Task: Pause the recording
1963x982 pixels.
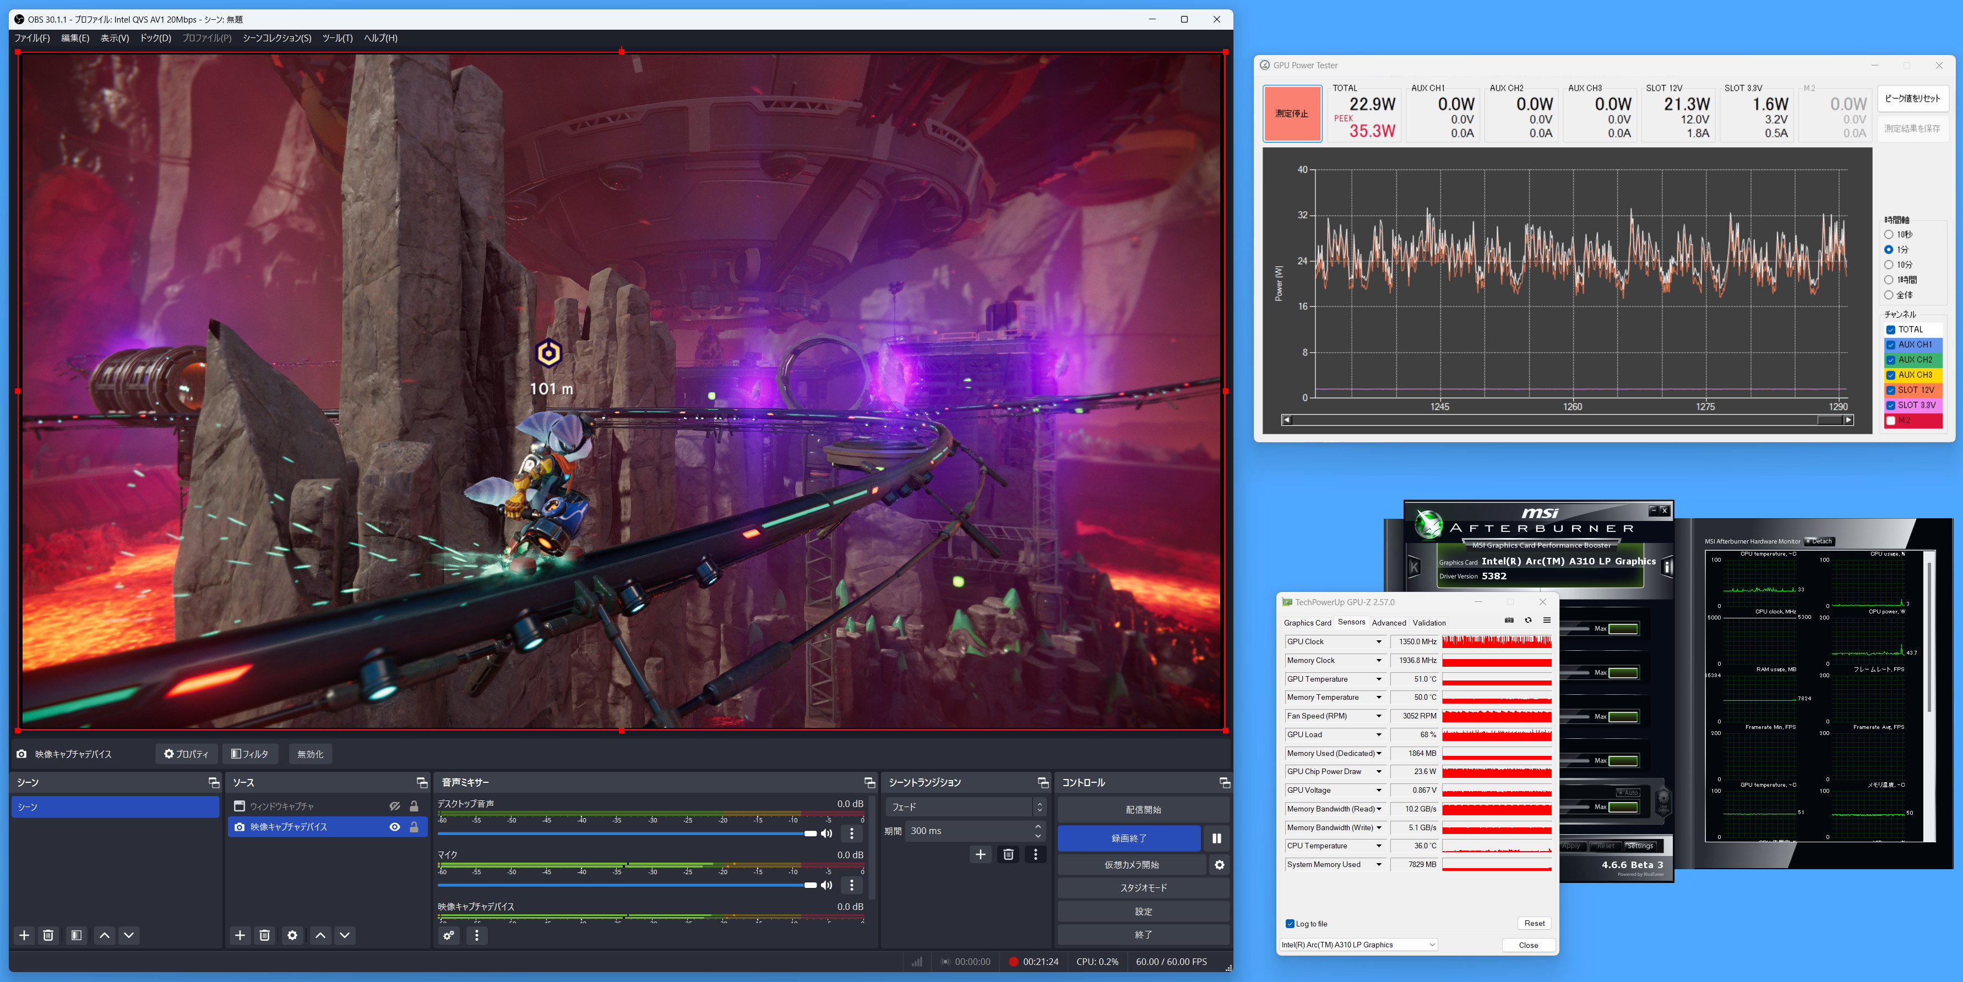Action: (x=1216, y=838)
